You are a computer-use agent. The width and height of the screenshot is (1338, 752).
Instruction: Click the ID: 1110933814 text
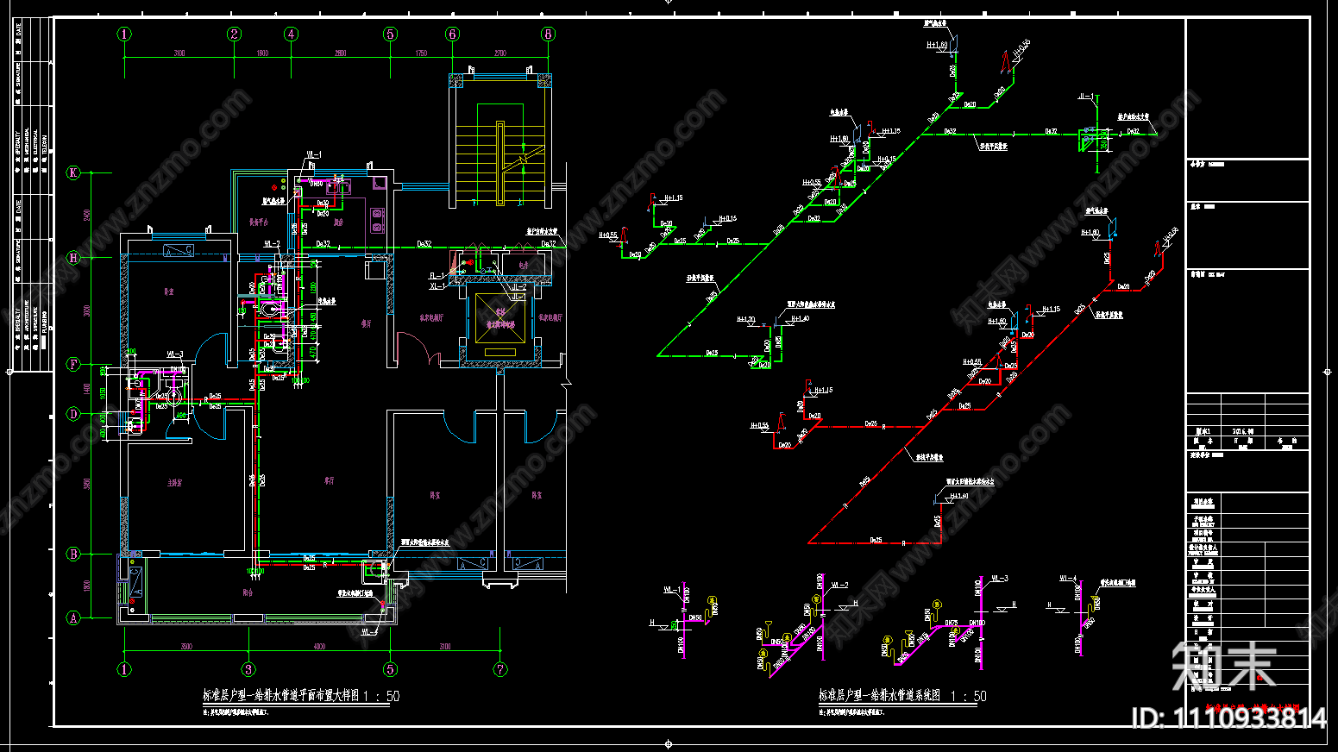click(1228, 718)
